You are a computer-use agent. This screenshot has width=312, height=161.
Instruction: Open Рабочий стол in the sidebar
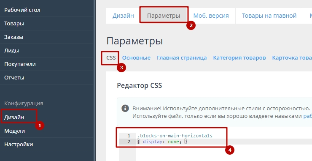pos(22,10)
